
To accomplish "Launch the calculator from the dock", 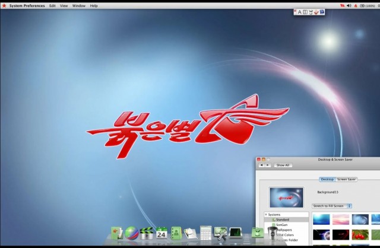I will tap(205, 232).
